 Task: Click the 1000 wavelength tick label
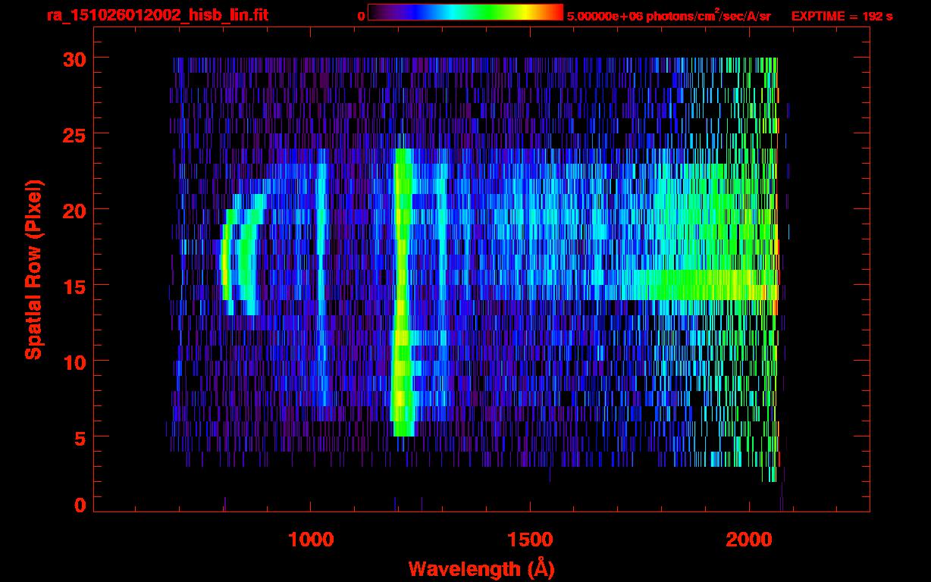[x=311, y=540]
